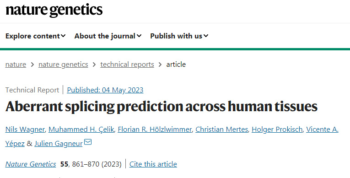Click author Christian Mertes
The width and height of the screenshot is (350, 178).
tap(221, 129)
